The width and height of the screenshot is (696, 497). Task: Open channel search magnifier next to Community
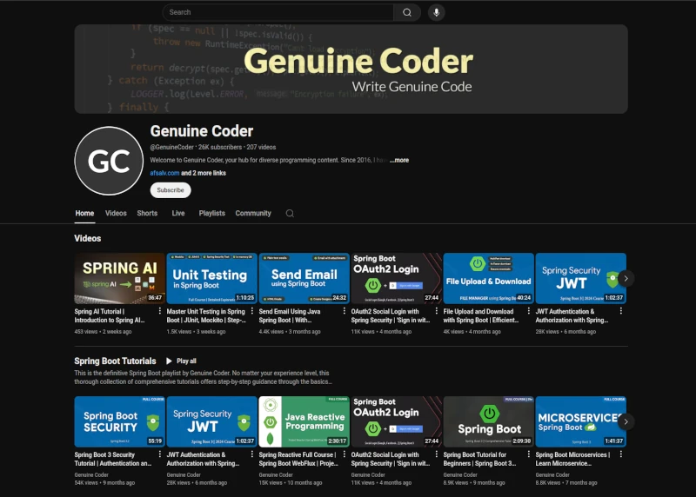(x=290, y=213)
